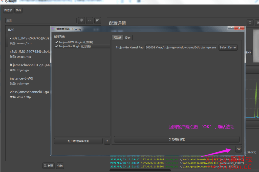Open local plugin folder via 打开本地插件目录
The image size is (259, 172).
pos(78,141)
